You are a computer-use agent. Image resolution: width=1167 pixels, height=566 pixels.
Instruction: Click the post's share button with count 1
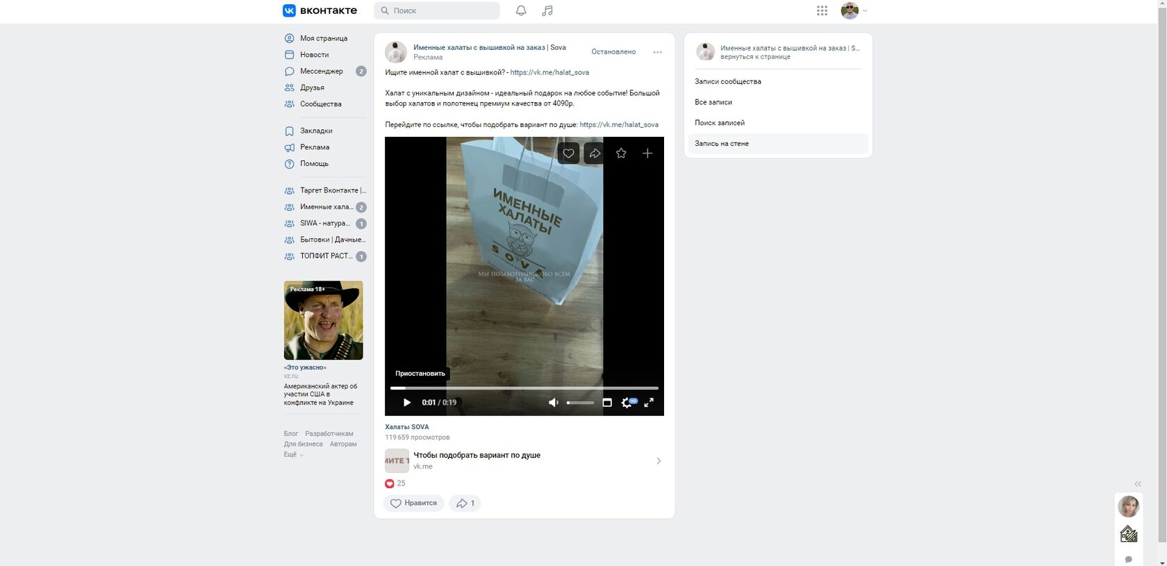pos(465,503)
